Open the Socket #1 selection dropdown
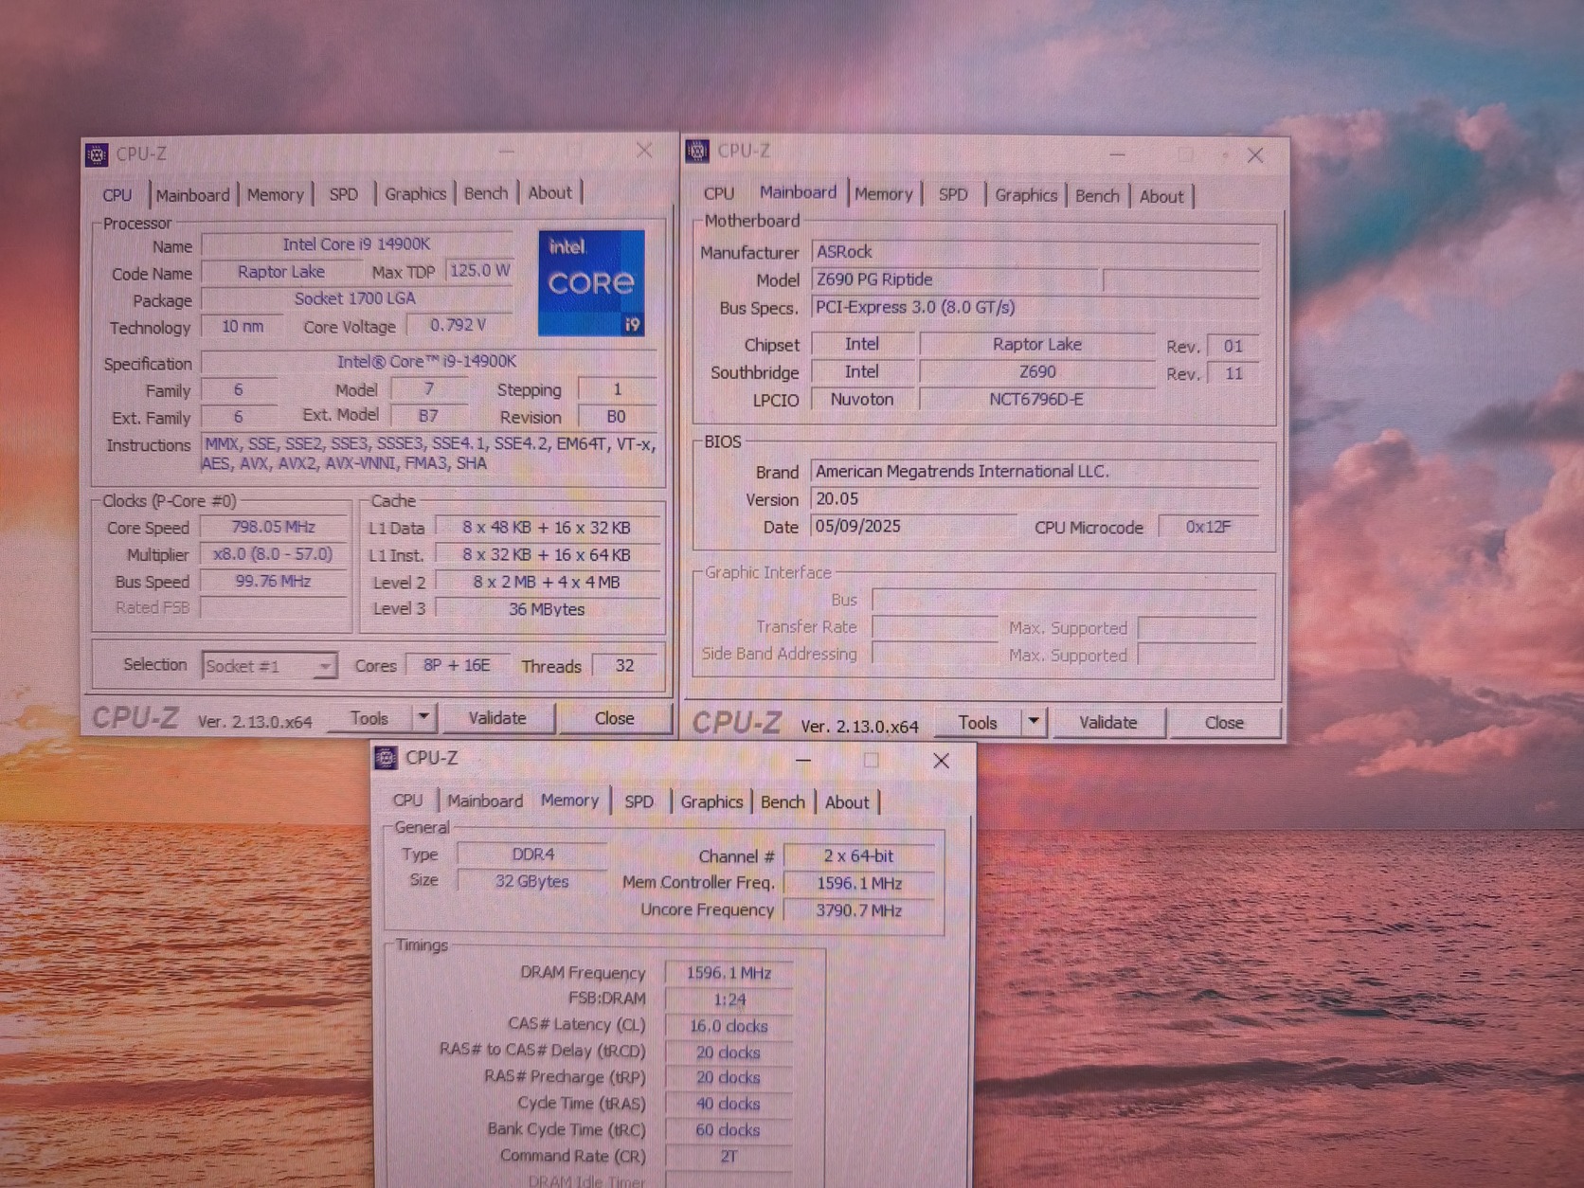1584x1188 pixels. 269,666
